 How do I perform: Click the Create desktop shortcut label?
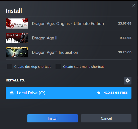pos(32,67)
